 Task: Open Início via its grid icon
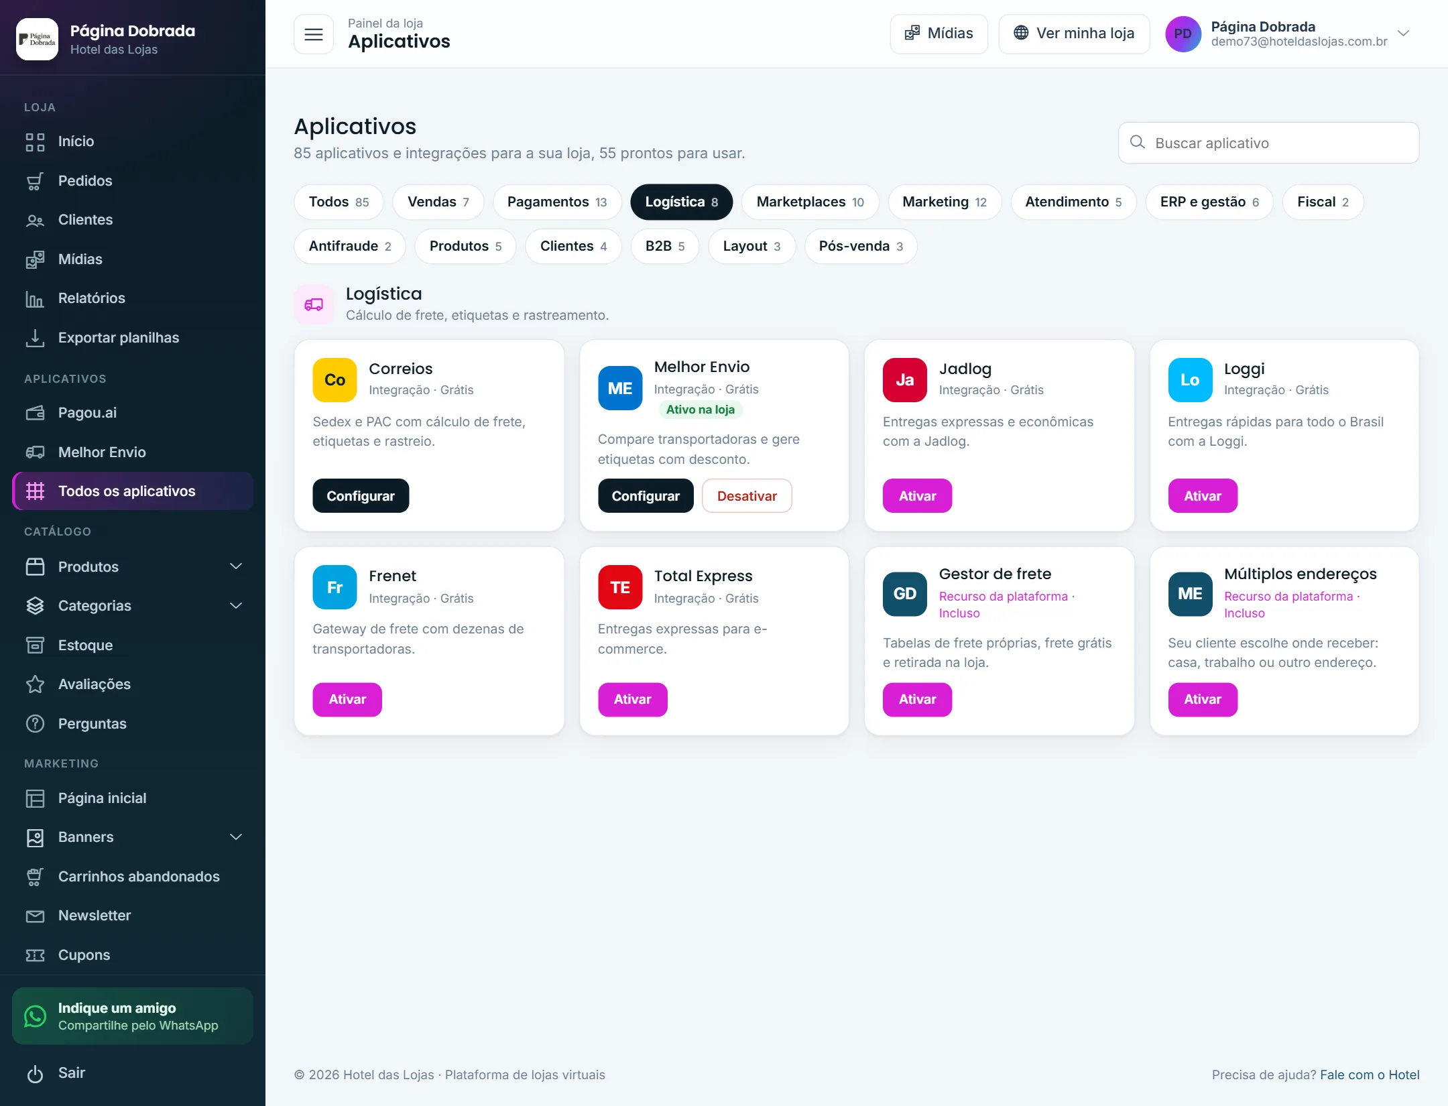tap(35, 141)
